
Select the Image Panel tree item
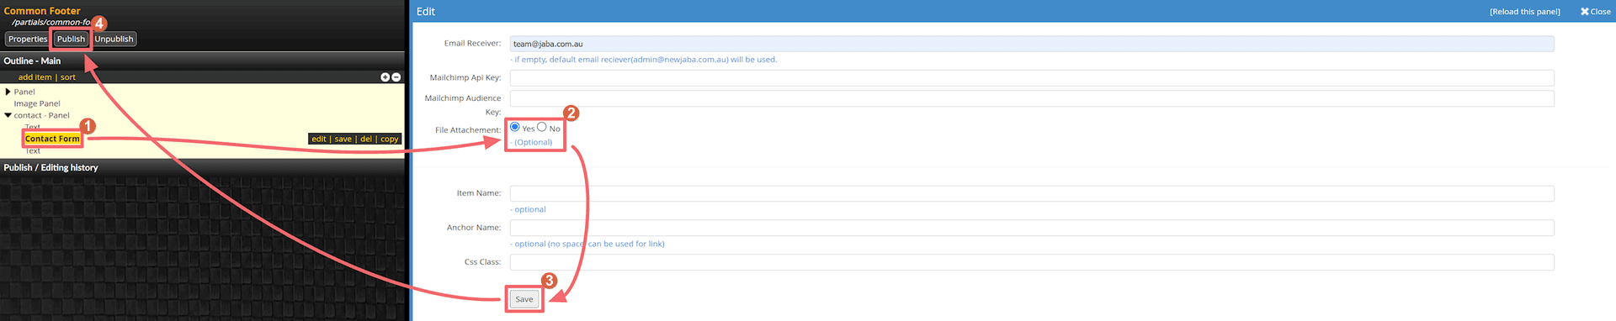pos(37,103)
